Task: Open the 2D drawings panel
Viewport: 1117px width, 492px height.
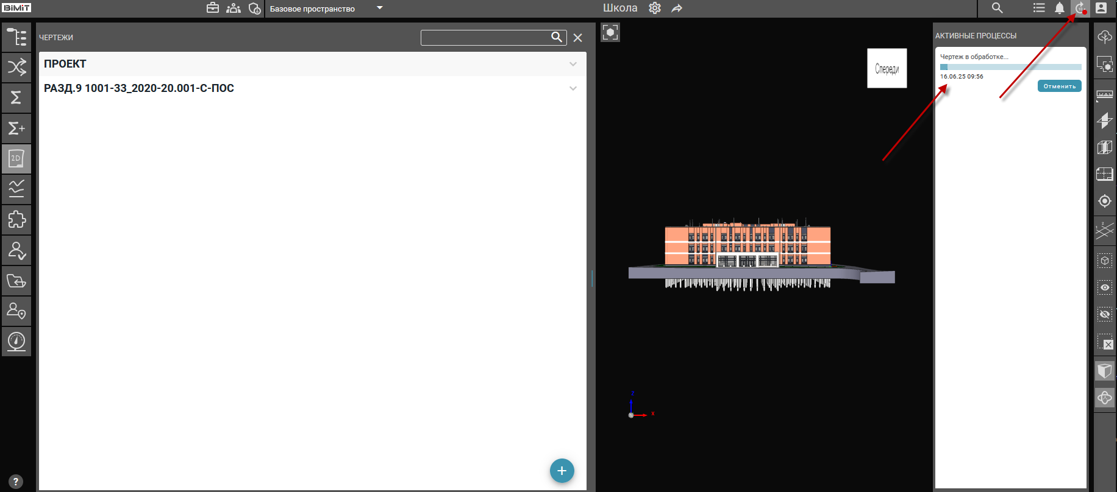Action: pyautogui.click(x=16, y=159)
